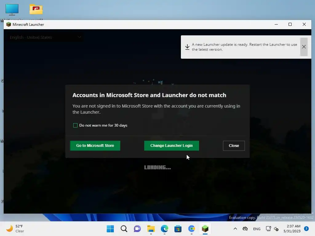Open notification center badge
Screen dimensions: 315x236
tap(306, 228)
